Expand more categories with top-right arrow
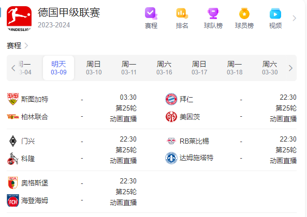 294,18
